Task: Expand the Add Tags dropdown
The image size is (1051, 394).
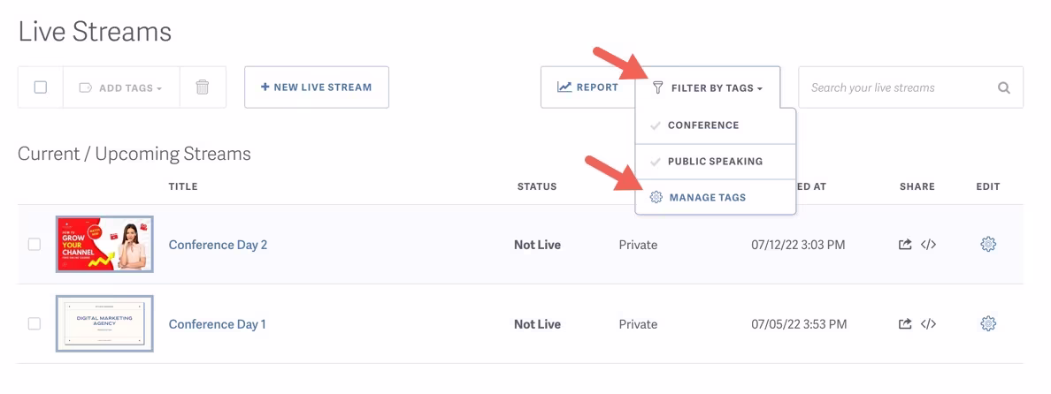Action: (121, 87)
